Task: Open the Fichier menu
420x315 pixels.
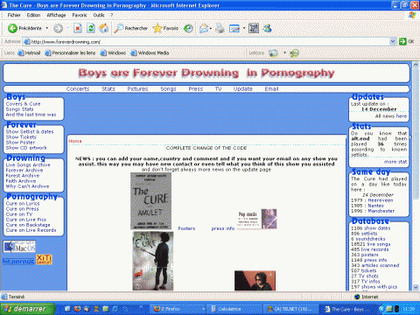Action: (14, 15)
